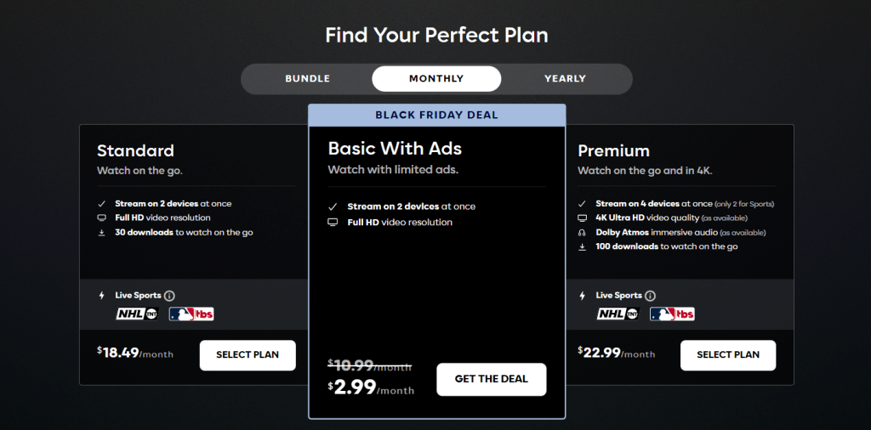Open Live Sports info icon in Standard plan
The width and height of the screenshot is (871, 430).
tap(169, 296)
